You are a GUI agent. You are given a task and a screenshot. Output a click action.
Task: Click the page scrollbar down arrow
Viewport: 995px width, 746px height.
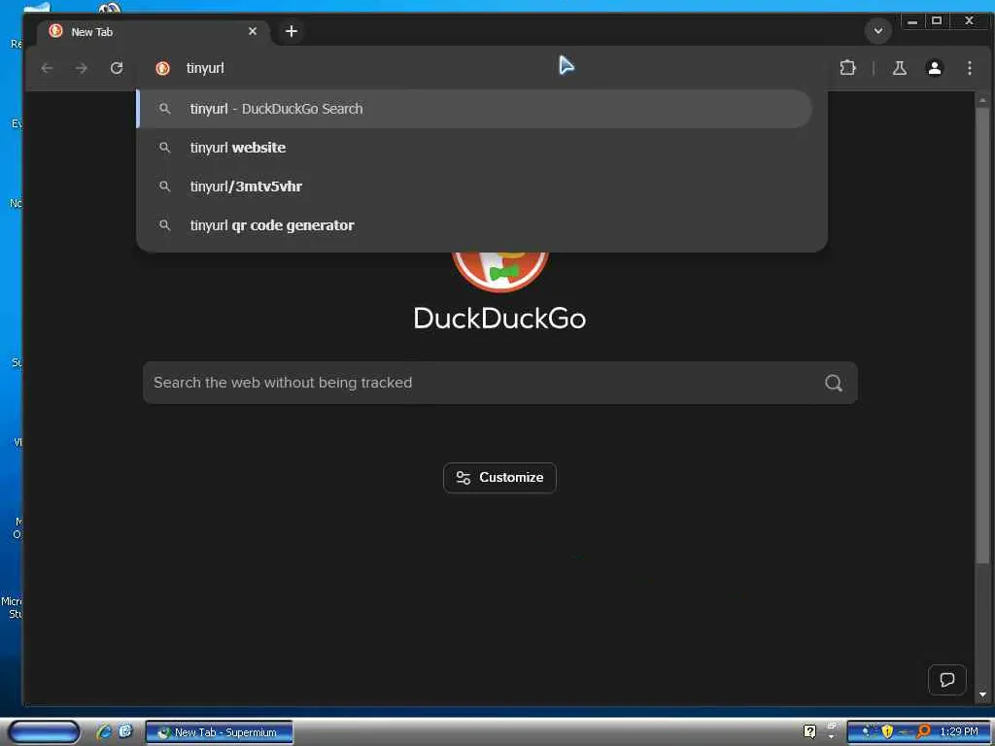(x=982, y=695)
